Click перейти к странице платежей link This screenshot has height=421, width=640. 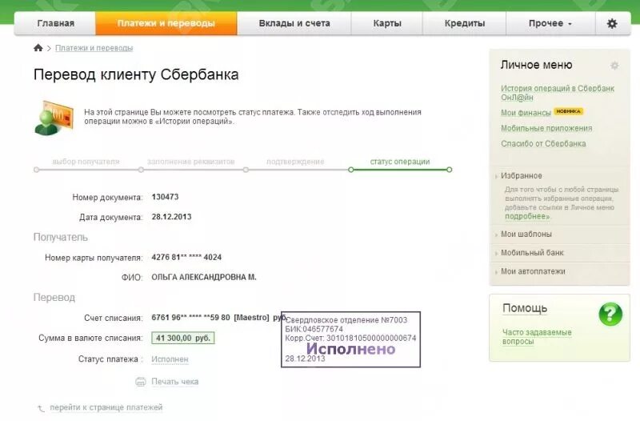point(106,407)
